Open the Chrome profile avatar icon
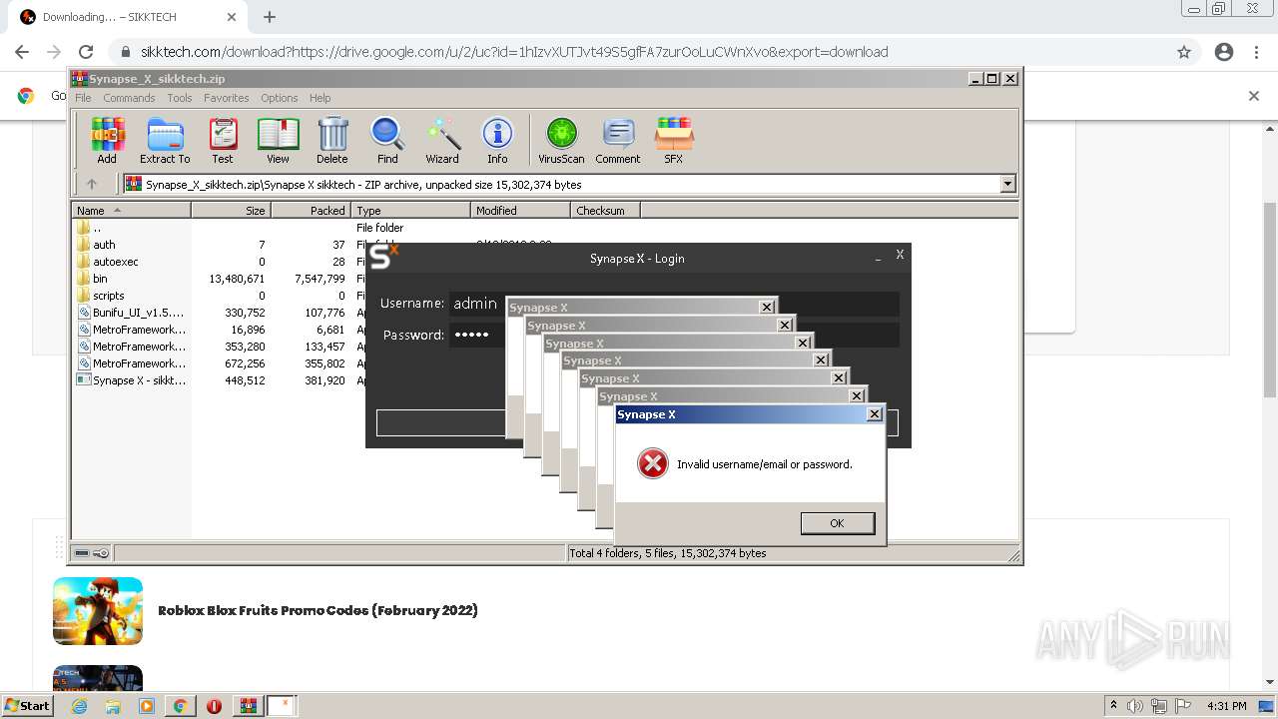The height and width of the screenshot is (719, 1278). click(x=1224, y=52)
